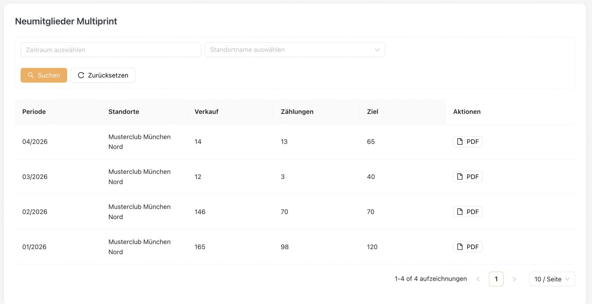The image size is (592, 304).
Task: Click Verkauf value 14
Action: tap(198, 142)
